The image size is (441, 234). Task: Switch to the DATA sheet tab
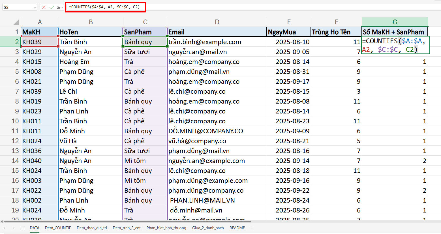pyautogui.click(x=35, y=228)
